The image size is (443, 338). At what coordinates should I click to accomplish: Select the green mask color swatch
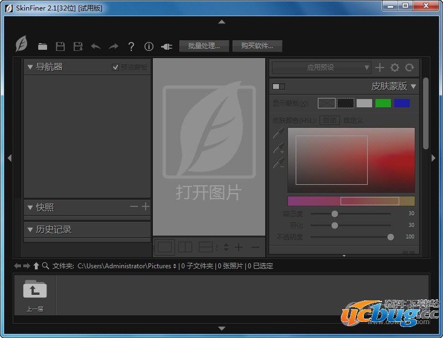pos(383,103)
